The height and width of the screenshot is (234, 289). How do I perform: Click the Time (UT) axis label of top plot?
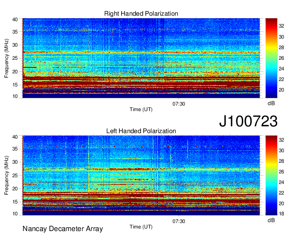coord(141,109)
